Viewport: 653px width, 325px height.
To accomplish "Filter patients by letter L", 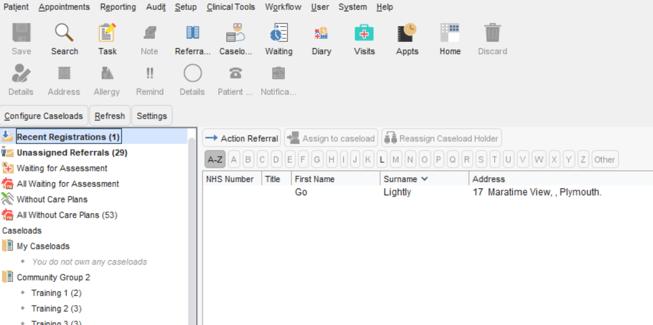I will point(382,160).
